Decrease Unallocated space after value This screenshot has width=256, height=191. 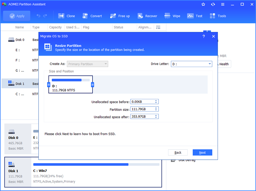pos(156,118)
